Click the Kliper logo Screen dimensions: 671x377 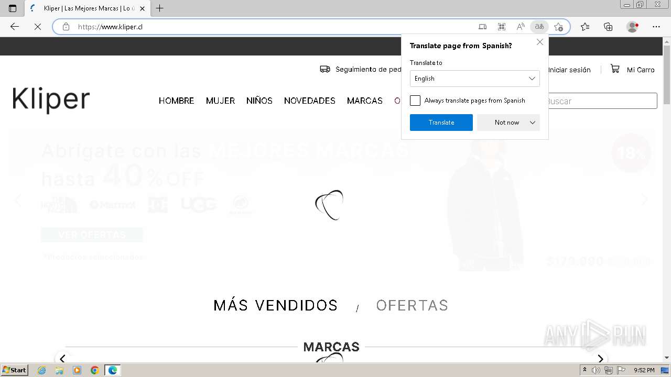point(51,100)
